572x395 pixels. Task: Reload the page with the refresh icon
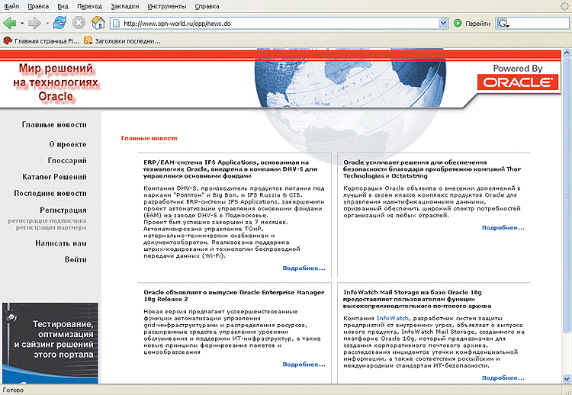click(x=59, y=23)
